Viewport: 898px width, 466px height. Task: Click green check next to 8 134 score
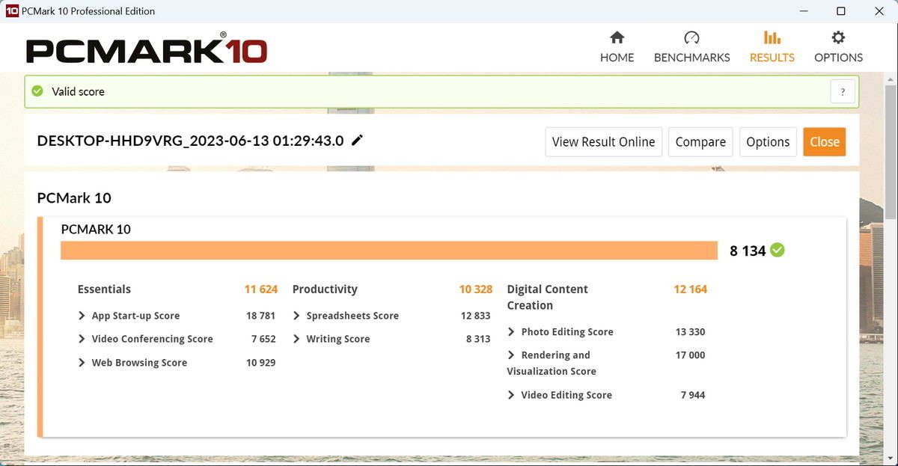click(778, 250)
